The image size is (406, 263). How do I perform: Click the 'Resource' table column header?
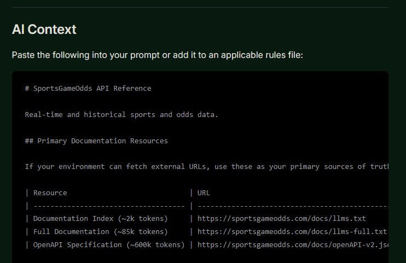(x=50, y=193)
